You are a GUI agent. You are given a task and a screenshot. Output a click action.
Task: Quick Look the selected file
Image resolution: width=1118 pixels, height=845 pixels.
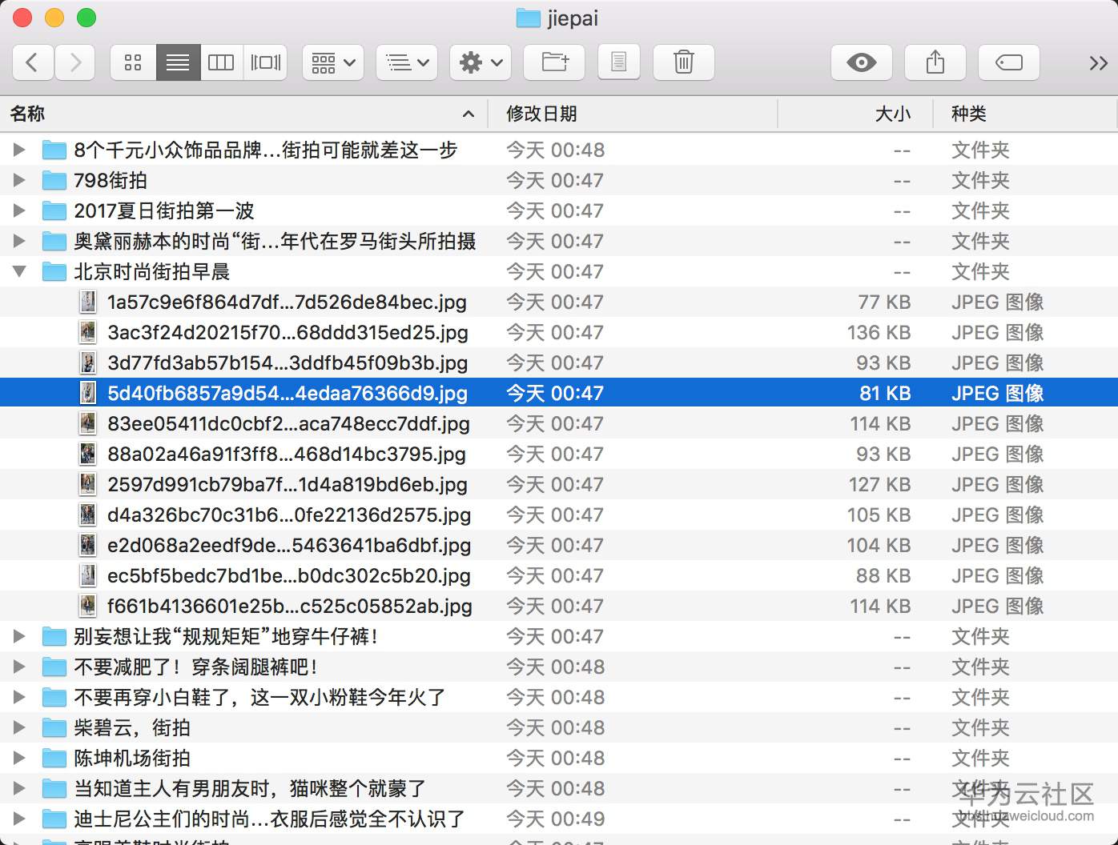pos(862,62)
